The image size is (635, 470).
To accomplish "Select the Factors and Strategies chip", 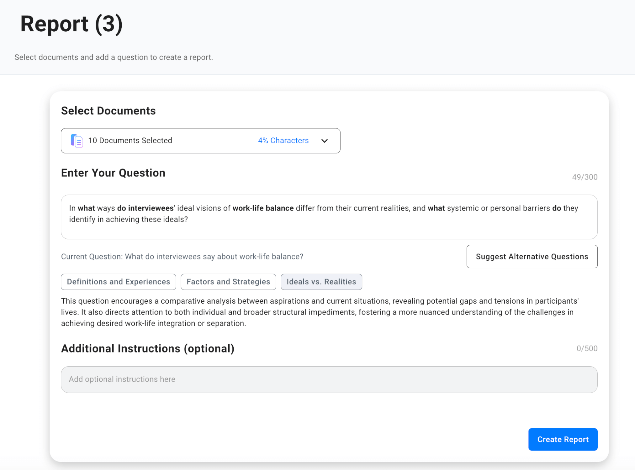I will click(228, 282).
